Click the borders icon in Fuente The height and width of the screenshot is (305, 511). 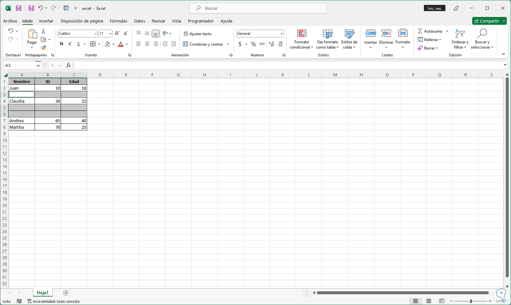(93, 44)
